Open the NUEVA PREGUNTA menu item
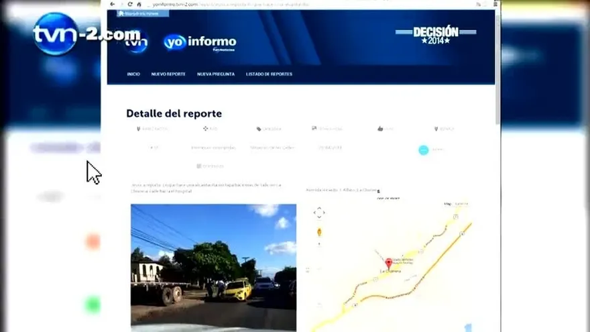This screenshot has height=332, width=590. 216,74
